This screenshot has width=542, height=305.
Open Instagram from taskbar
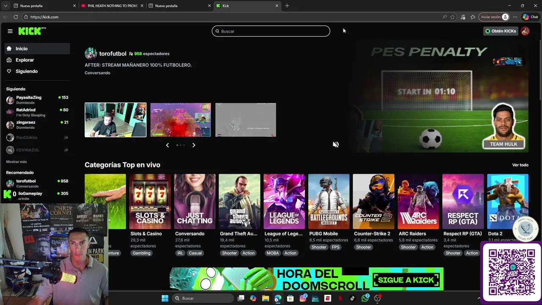pos(303,298)
